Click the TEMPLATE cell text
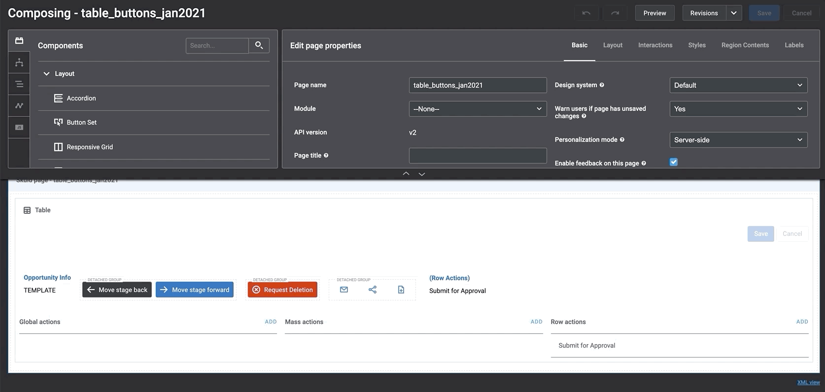The height and width of the screenshot is (392, 825). pos(39,290)
